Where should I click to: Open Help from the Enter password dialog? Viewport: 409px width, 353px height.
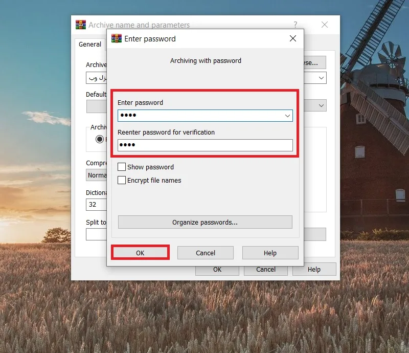pyautogui.click(x=270, y=253)
